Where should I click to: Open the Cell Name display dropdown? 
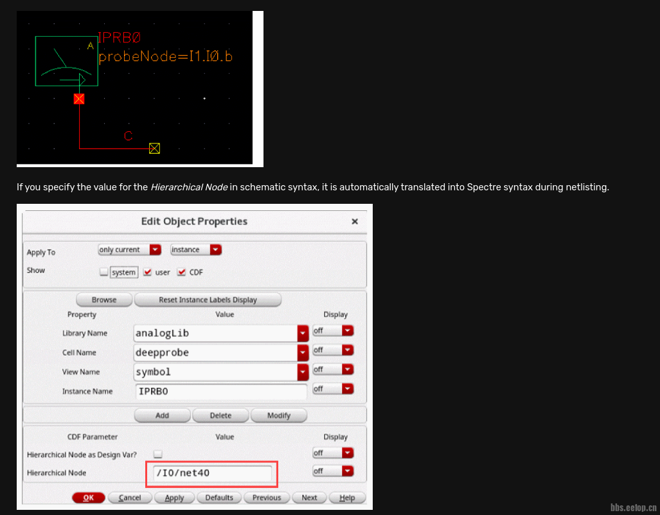(333, 350)
